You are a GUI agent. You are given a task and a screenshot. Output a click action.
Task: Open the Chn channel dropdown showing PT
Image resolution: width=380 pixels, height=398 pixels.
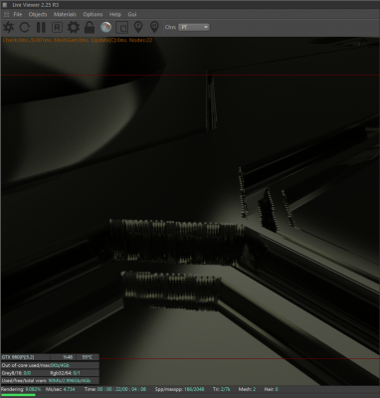(194, 27)
